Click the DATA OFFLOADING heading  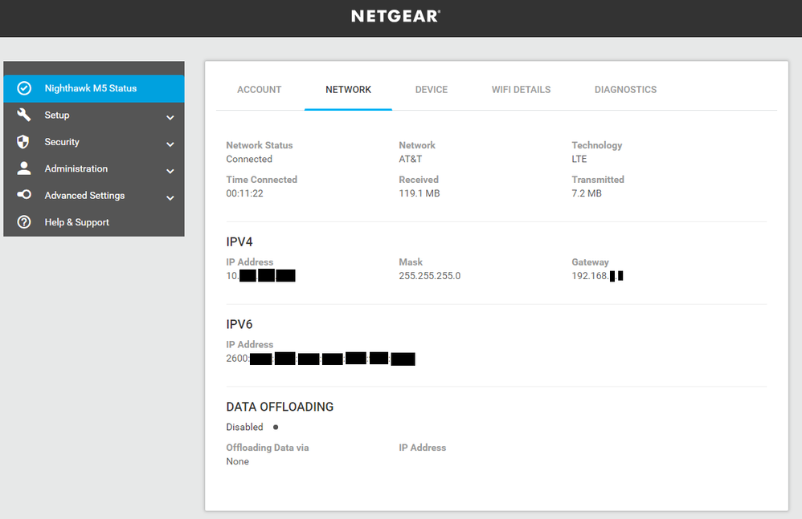click(280, 407)
